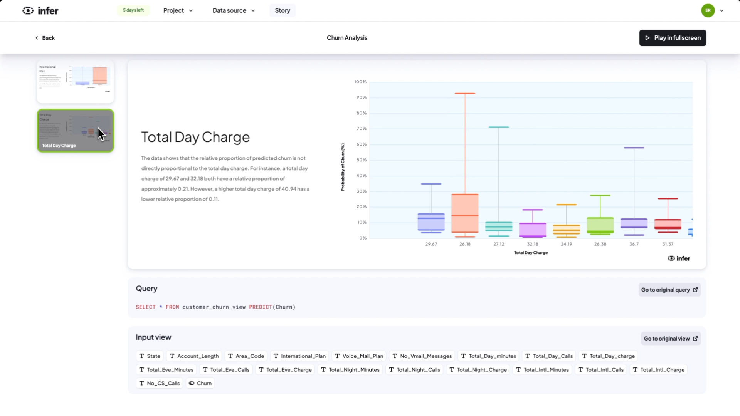
Task: Open the Story tab
Action: (282, 11)
